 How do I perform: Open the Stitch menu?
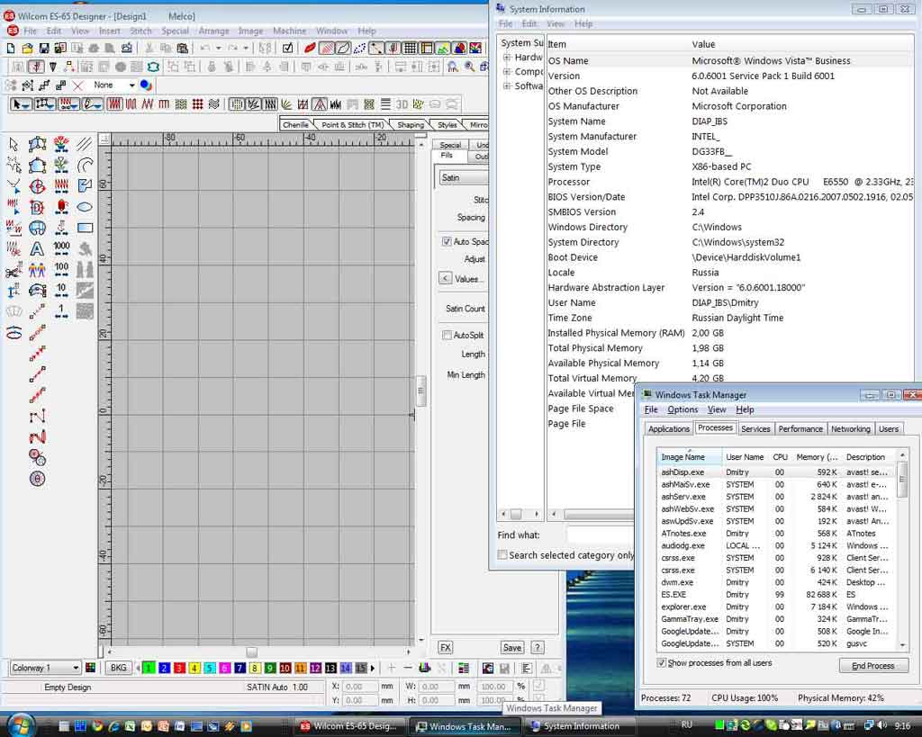140,31
